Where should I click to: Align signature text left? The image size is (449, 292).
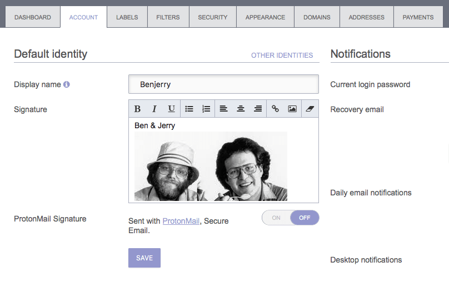point(223,109)
